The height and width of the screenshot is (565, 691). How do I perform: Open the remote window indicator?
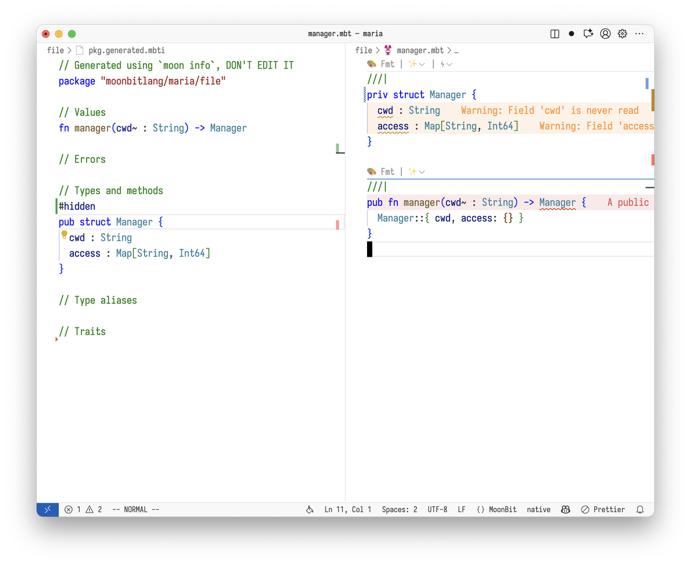click(x=48, y=509)
